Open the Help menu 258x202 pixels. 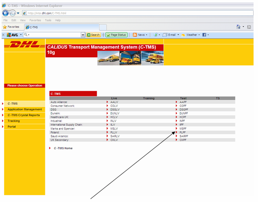click(58, 20)
